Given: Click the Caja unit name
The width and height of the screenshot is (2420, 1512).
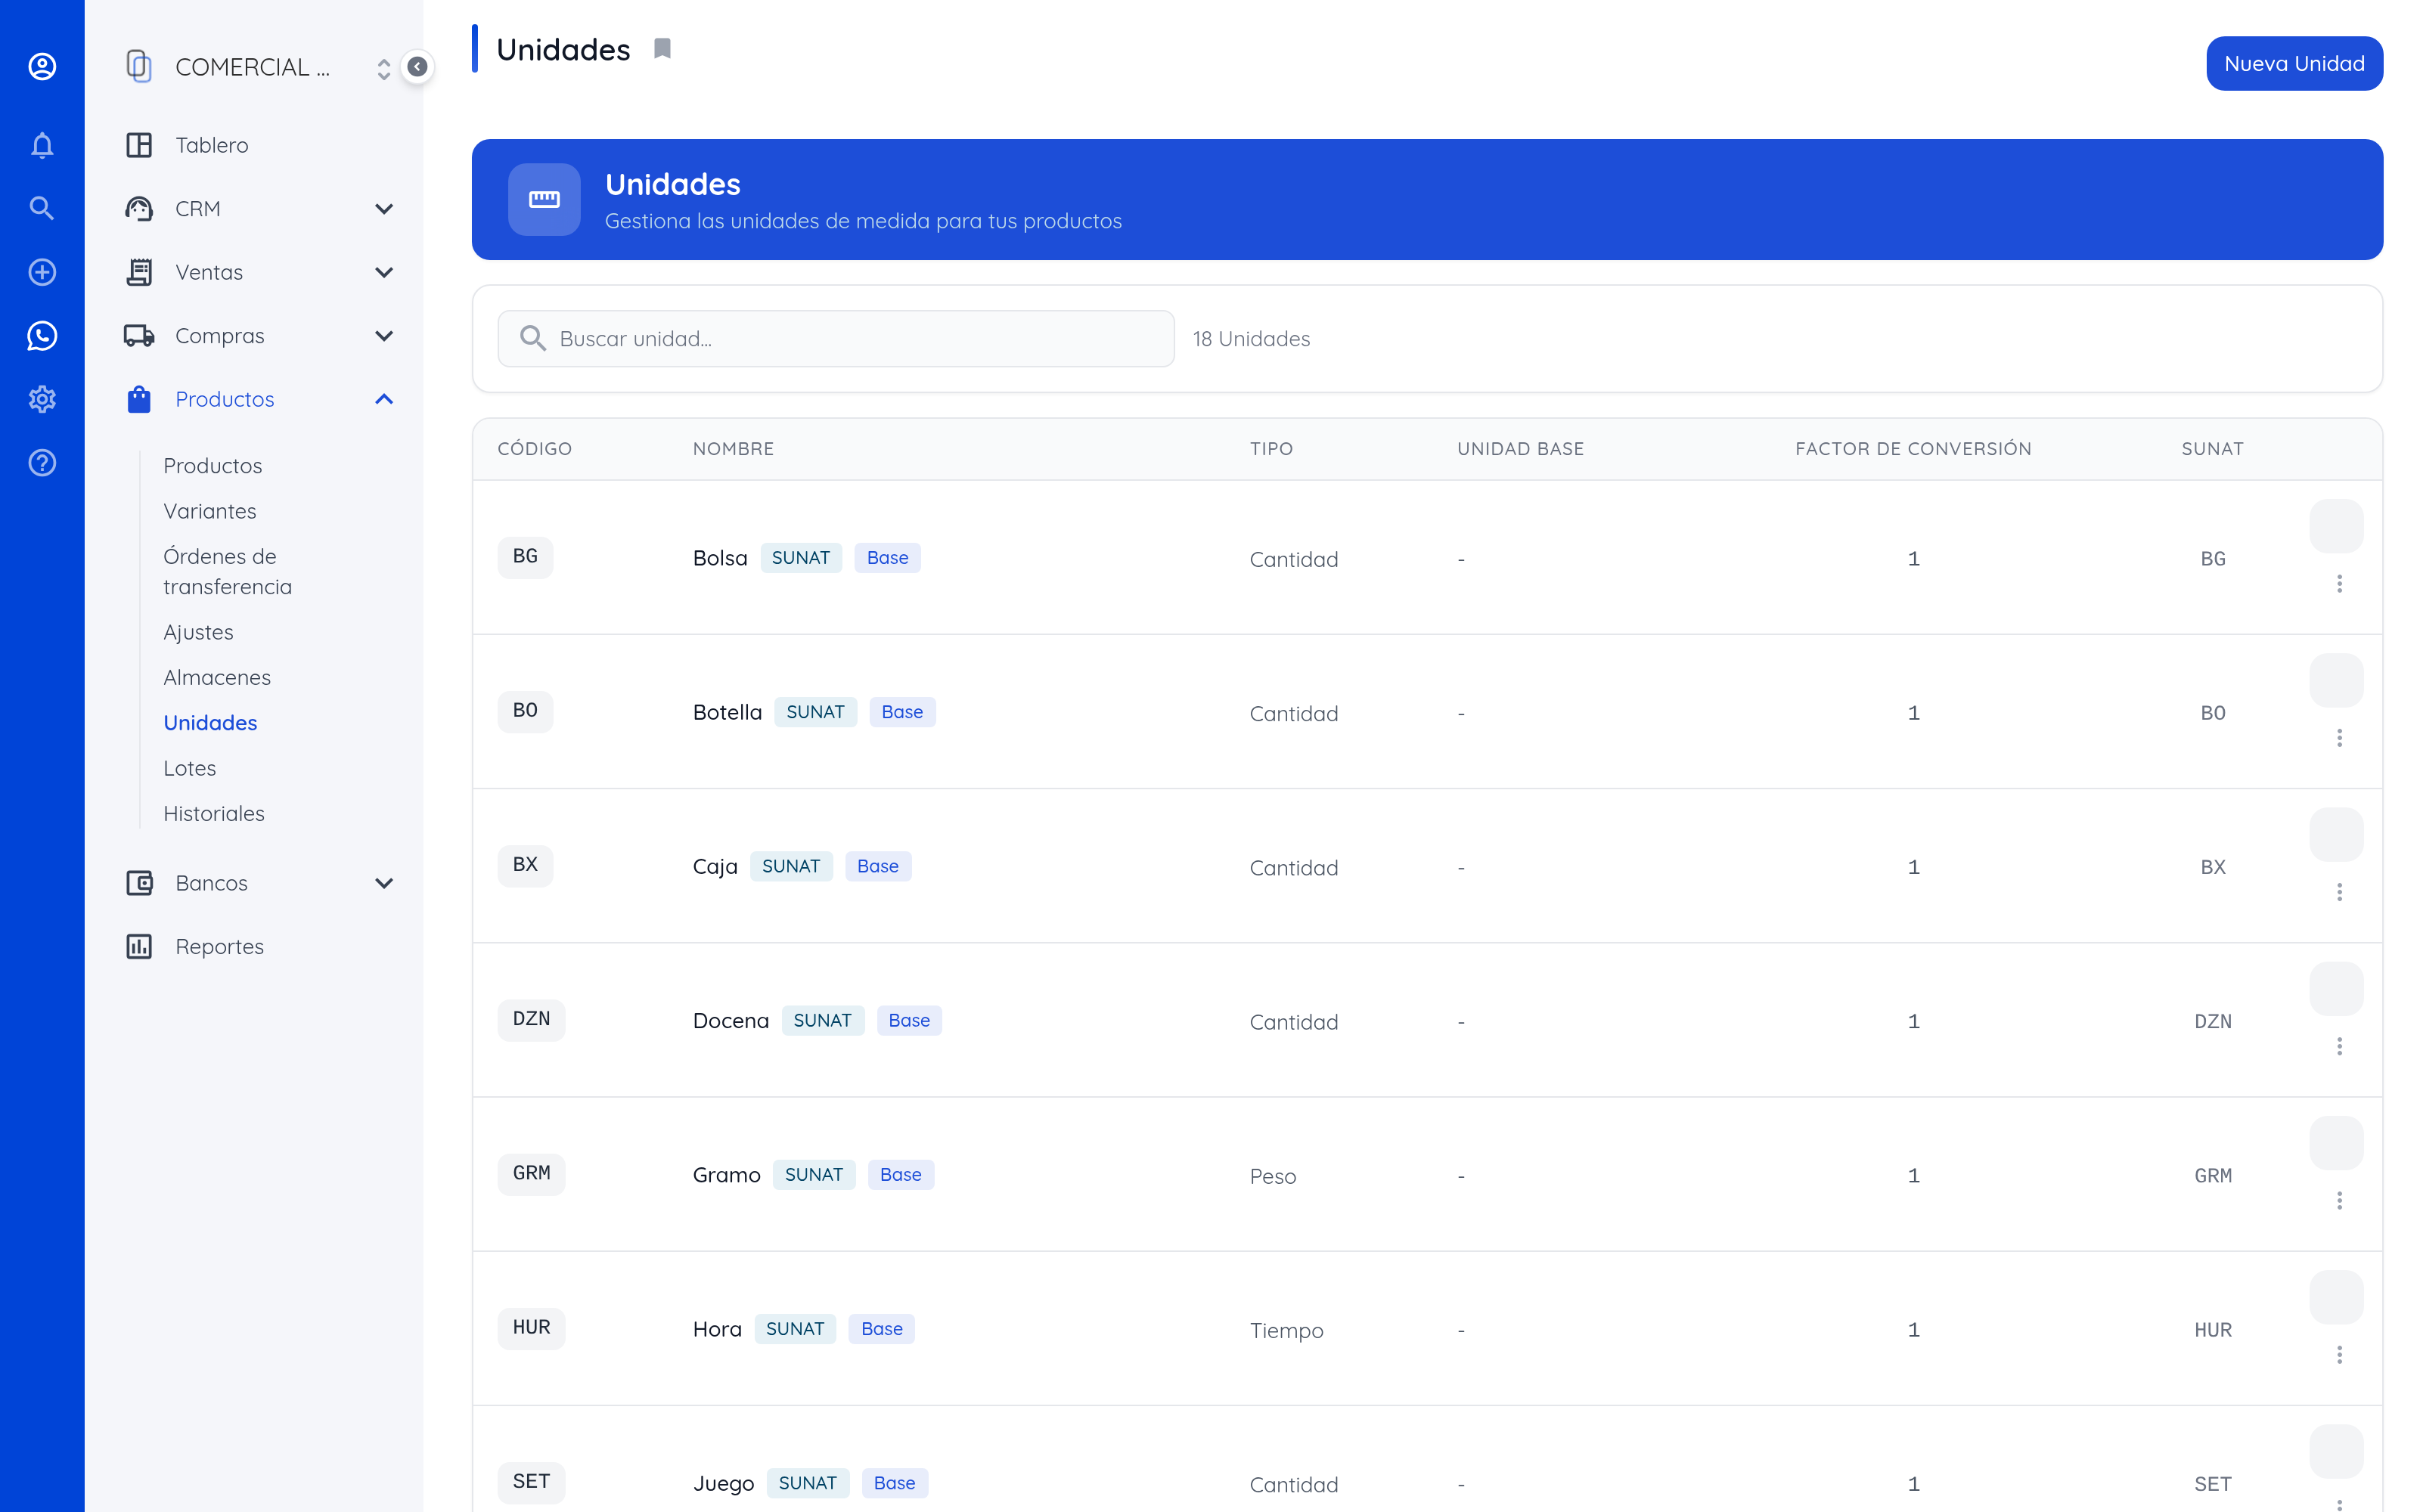Looking at the screenshot, I should [715, 867].
